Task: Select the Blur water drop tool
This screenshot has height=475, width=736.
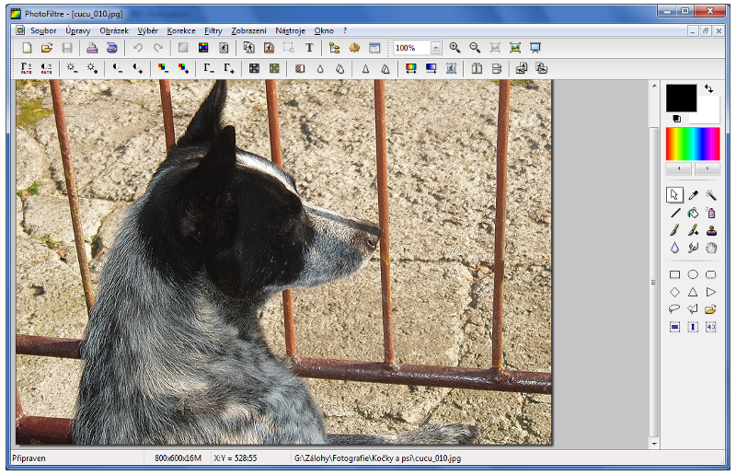Action: pos(675,248)
